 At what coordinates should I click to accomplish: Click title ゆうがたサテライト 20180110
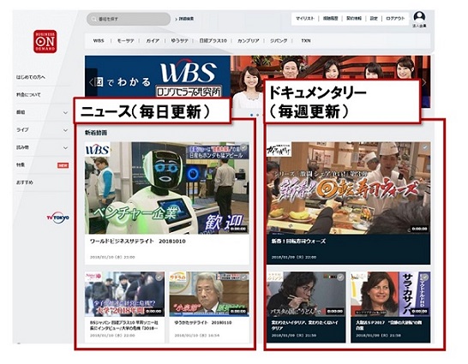203,323
